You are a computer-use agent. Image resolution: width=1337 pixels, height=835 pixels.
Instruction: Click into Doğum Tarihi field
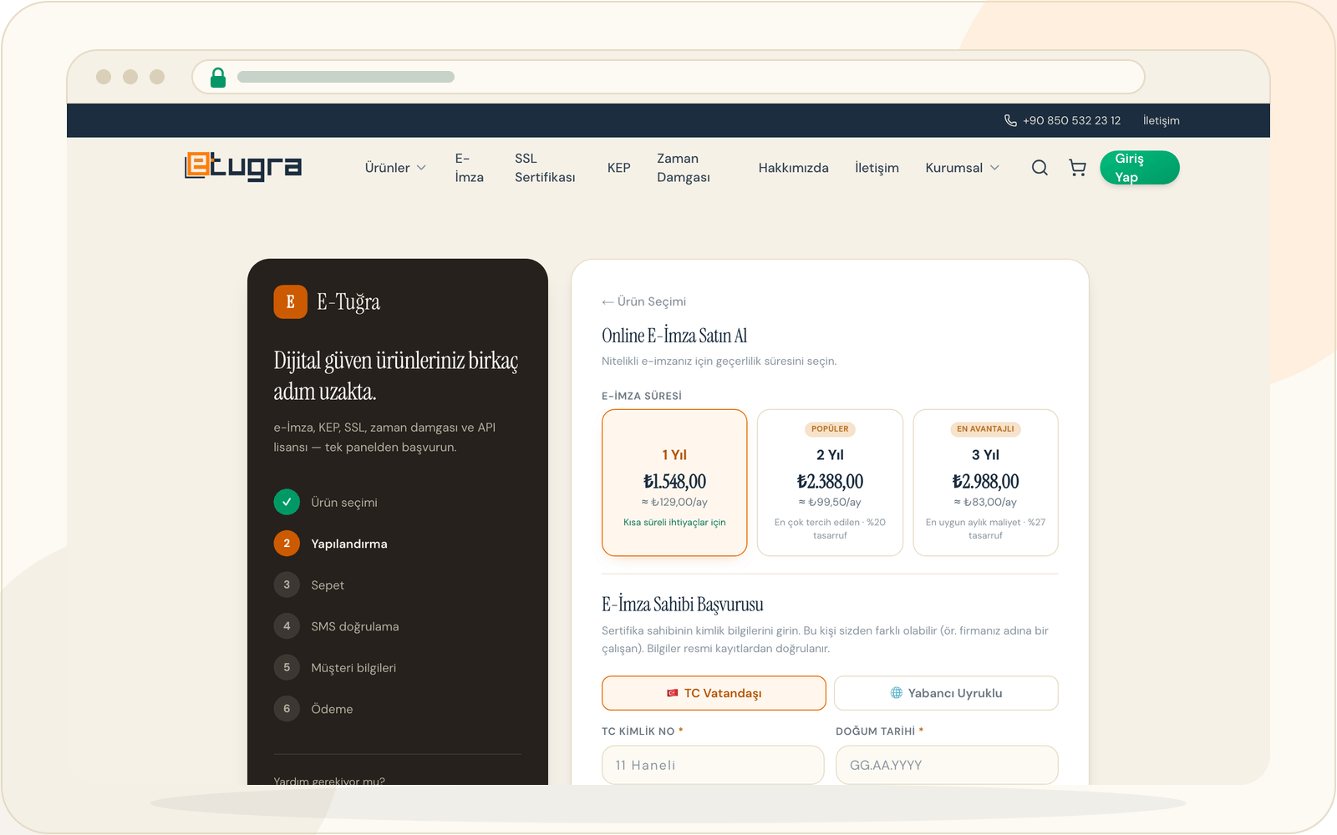(x=947, y=765)
